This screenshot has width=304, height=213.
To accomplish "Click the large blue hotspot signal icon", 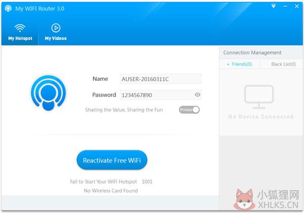I will point(49,93).
